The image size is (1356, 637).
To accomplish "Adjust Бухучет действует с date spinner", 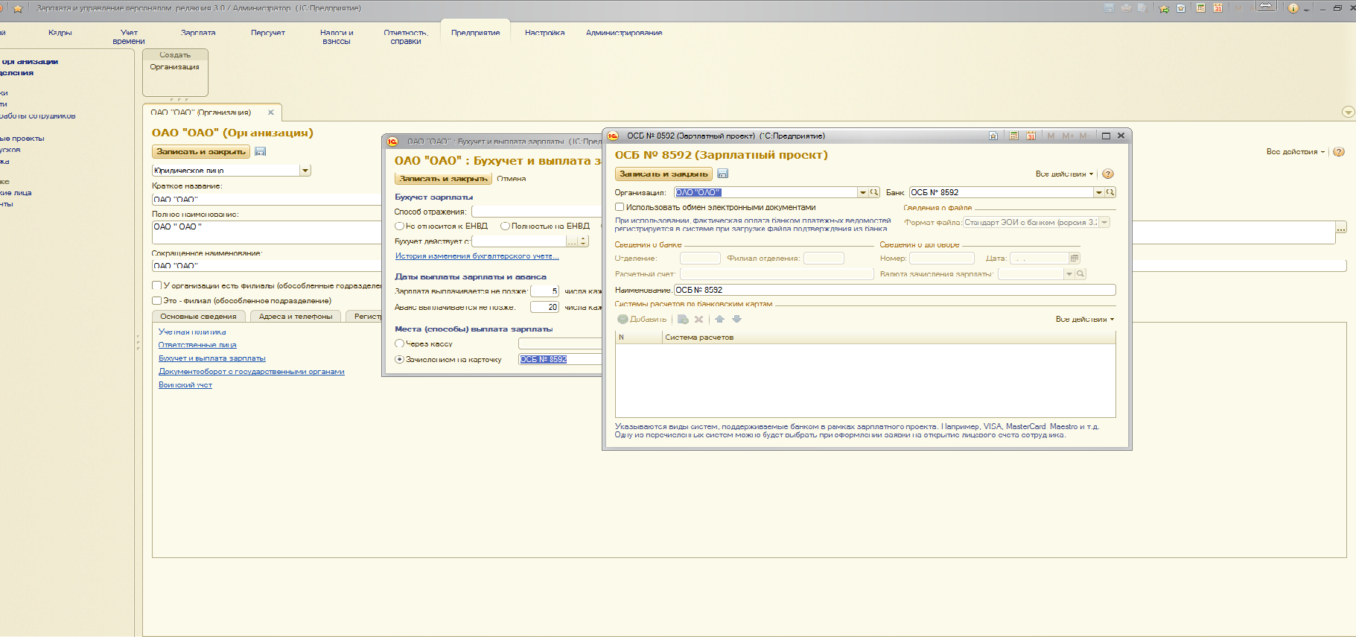I will pyautogui.click(x=584, y=241).
